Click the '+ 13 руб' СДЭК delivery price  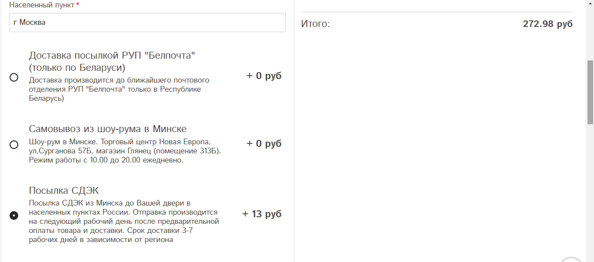tap(262, 214)
